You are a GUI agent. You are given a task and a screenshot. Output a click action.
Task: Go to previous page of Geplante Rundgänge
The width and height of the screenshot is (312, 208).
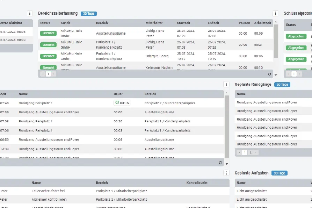click(x=239, y=152)
